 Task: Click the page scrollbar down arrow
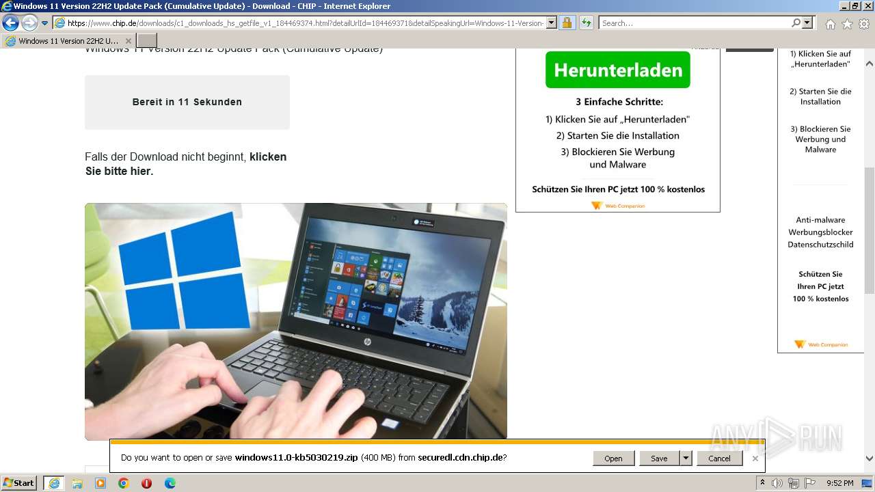tap(870, 459)
